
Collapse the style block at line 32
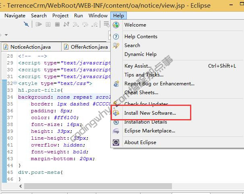pyautogui.click(x=15, y=84)
